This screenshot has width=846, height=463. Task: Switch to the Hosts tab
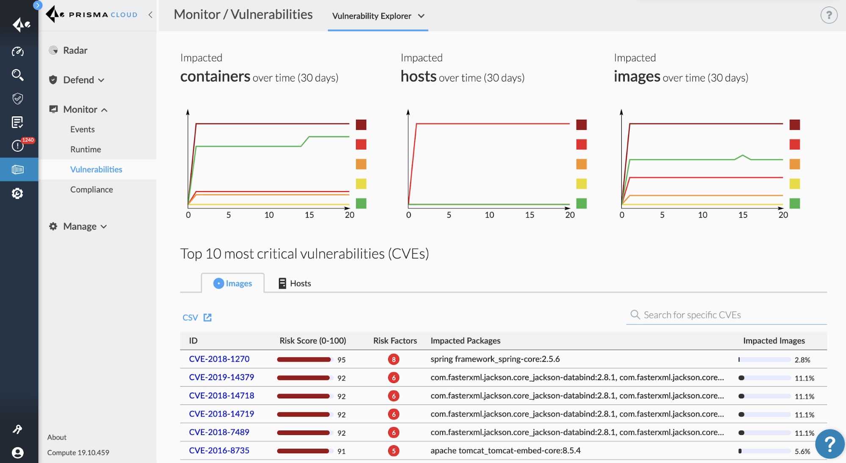(295, 283)
